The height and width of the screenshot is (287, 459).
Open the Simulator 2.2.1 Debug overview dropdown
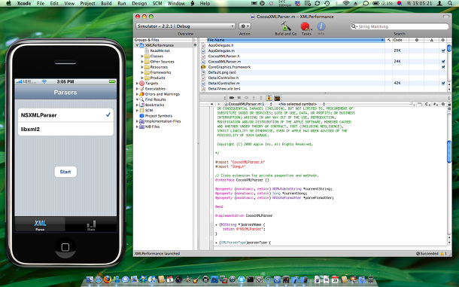click(x=185, y=26)
